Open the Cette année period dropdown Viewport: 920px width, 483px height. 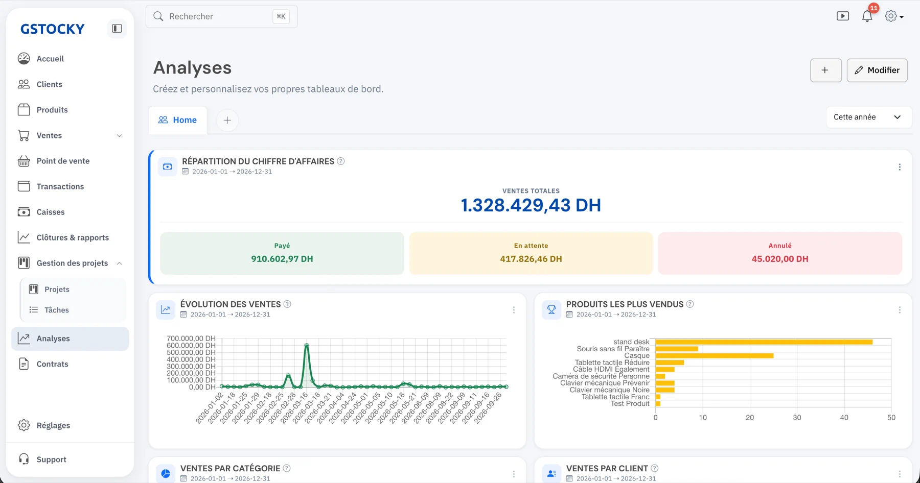pyautogui.click(x=868, y=117)
